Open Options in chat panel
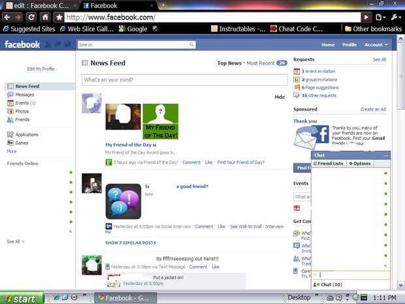 pos(360,163)
